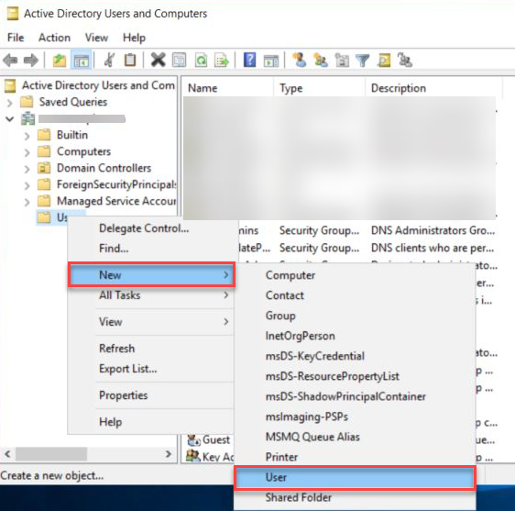The width and height of the screenshot is (515, 511).
Task: Sort by the Type column header
Action: [319, 88]
